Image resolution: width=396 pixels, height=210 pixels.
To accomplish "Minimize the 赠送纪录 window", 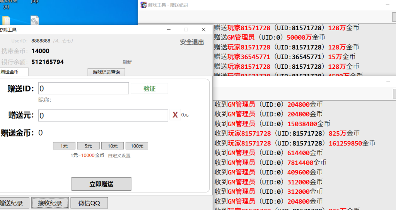I will pos(387,5).
